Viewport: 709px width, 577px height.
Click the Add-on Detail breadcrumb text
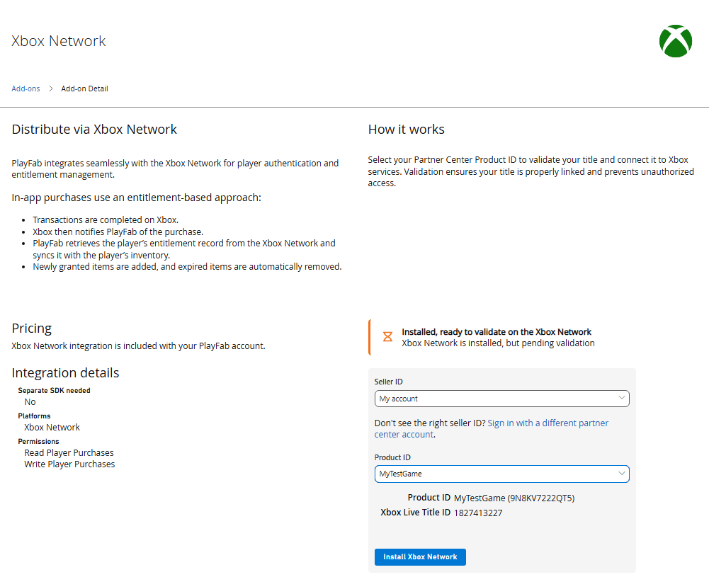84,88
